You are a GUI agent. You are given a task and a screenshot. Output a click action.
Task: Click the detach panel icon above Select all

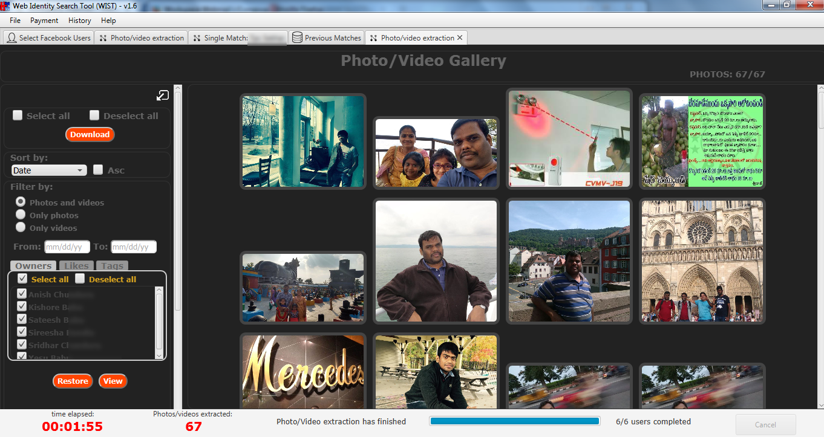click(x=162, y=95)
